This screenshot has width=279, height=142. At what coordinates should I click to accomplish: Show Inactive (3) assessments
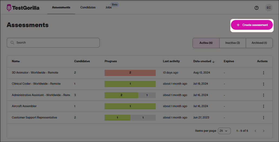pos(232,43)
